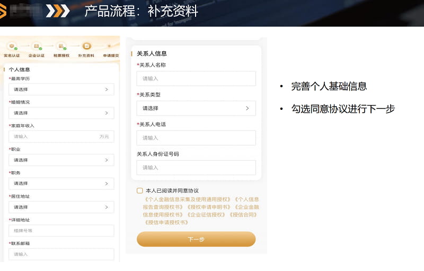
Task: Click the 税票授权 step icon
Action: (61, 46)
